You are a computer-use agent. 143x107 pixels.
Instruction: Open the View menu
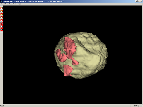6,4
